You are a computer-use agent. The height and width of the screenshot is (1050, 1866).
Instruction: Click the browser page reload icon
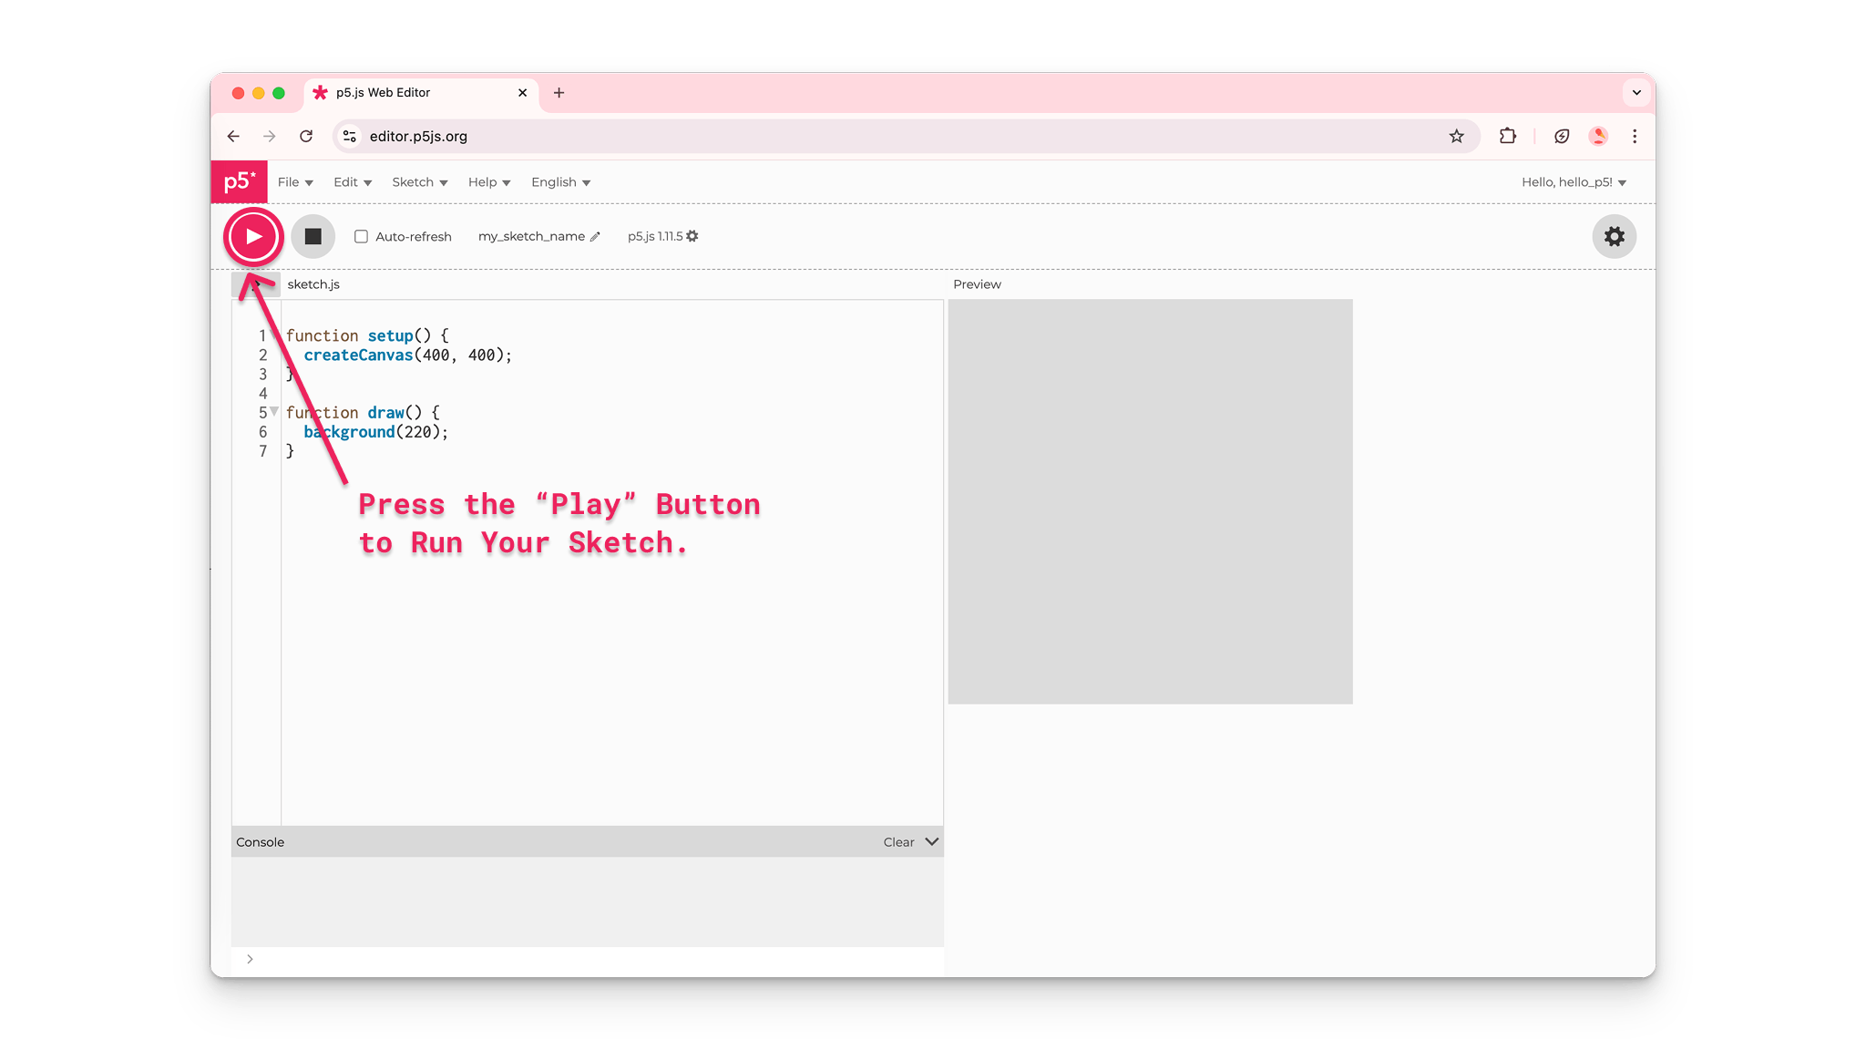(x=306, y=136)
